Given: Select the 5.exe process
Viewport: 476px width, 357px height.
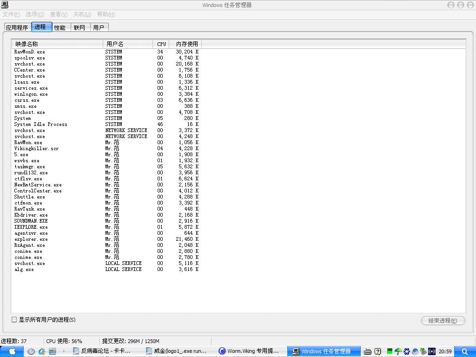Looking at the screenshot, I should coord(106,154).
